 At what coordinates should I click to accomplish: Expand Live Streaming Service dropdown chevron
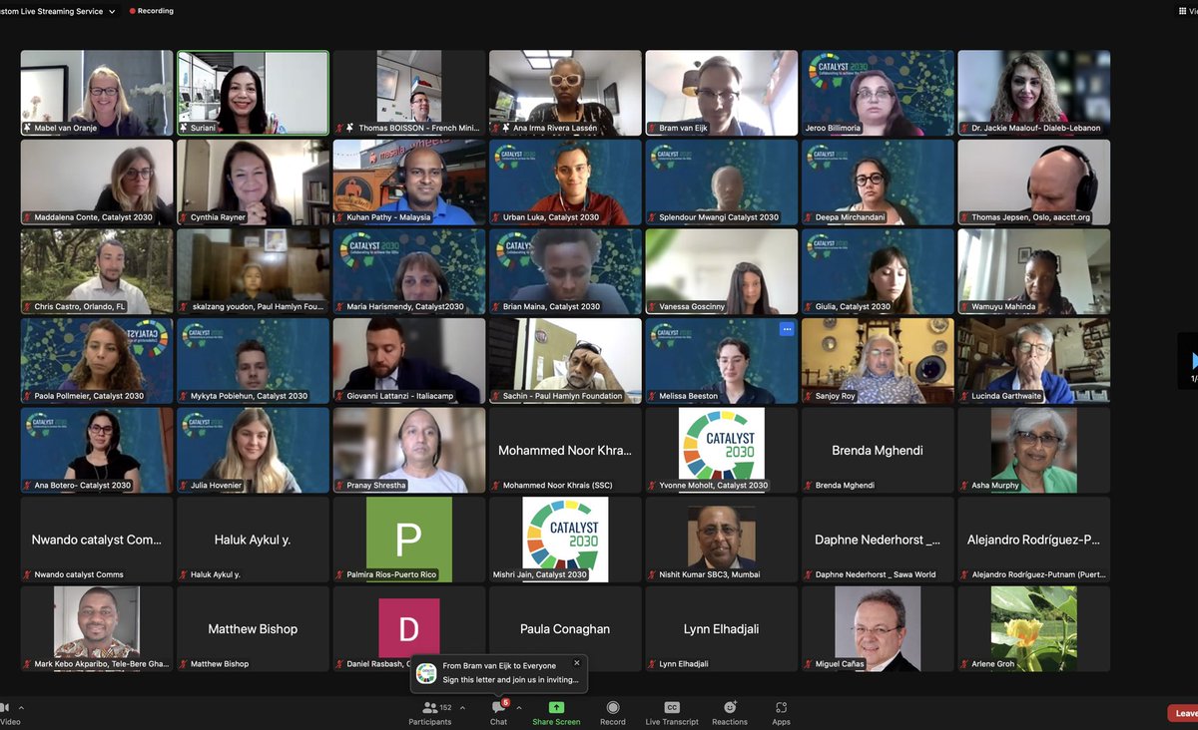(x=111, y=11)
